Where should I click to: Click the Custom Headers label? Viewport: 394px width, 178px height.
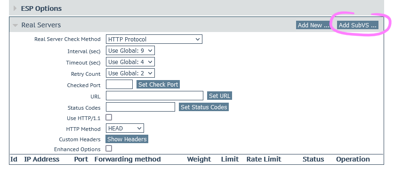point(80,139)
